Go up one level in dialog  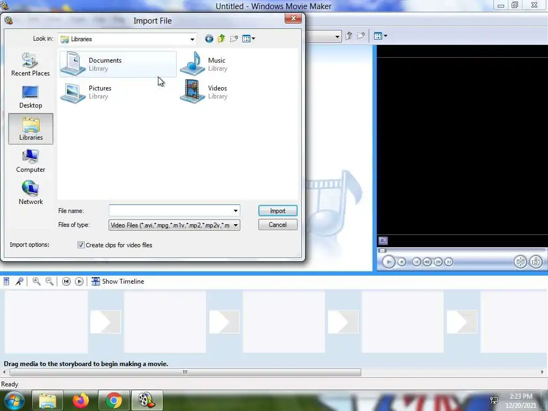point(221,39)
